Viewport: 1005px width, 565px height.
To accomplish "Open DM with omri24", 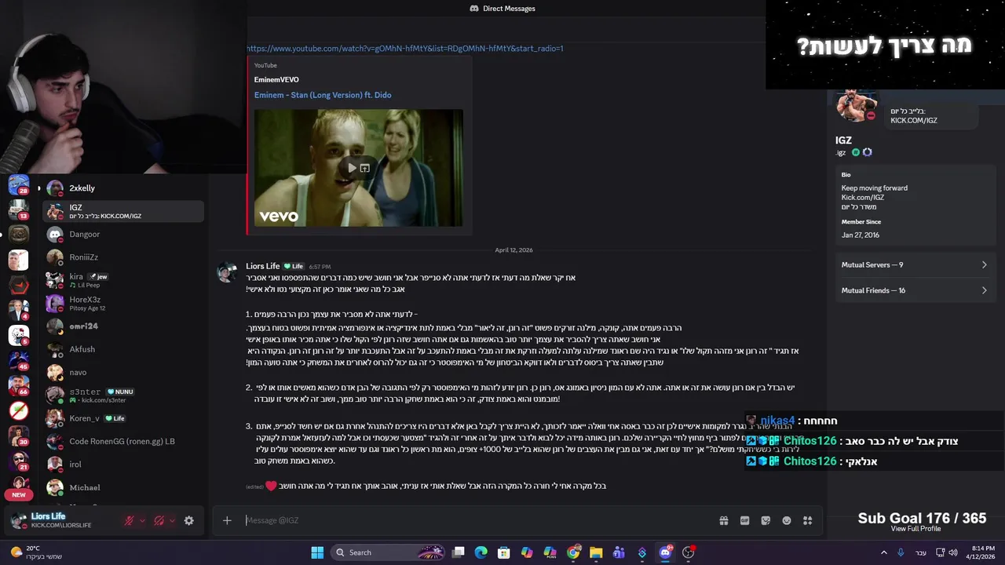I will coord(123,326).
